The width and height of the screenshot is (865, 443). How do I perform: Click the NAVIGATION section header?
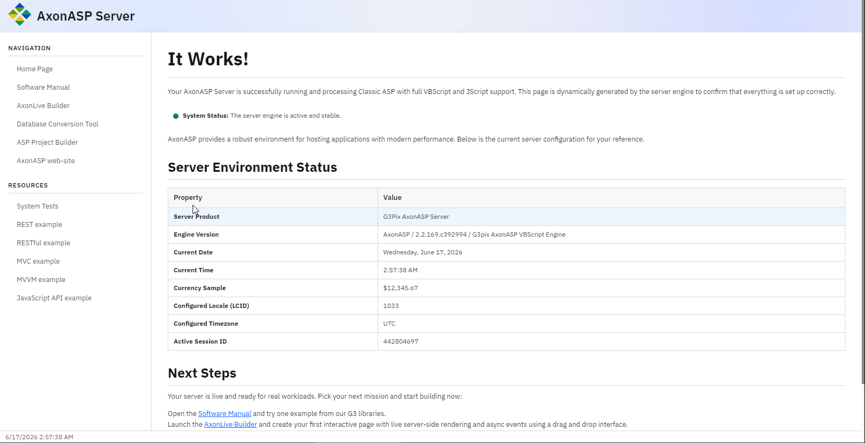click(x=29, y=48)
